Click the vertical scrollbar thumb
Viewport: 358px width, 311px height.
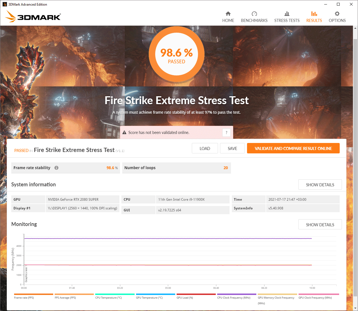355,167
